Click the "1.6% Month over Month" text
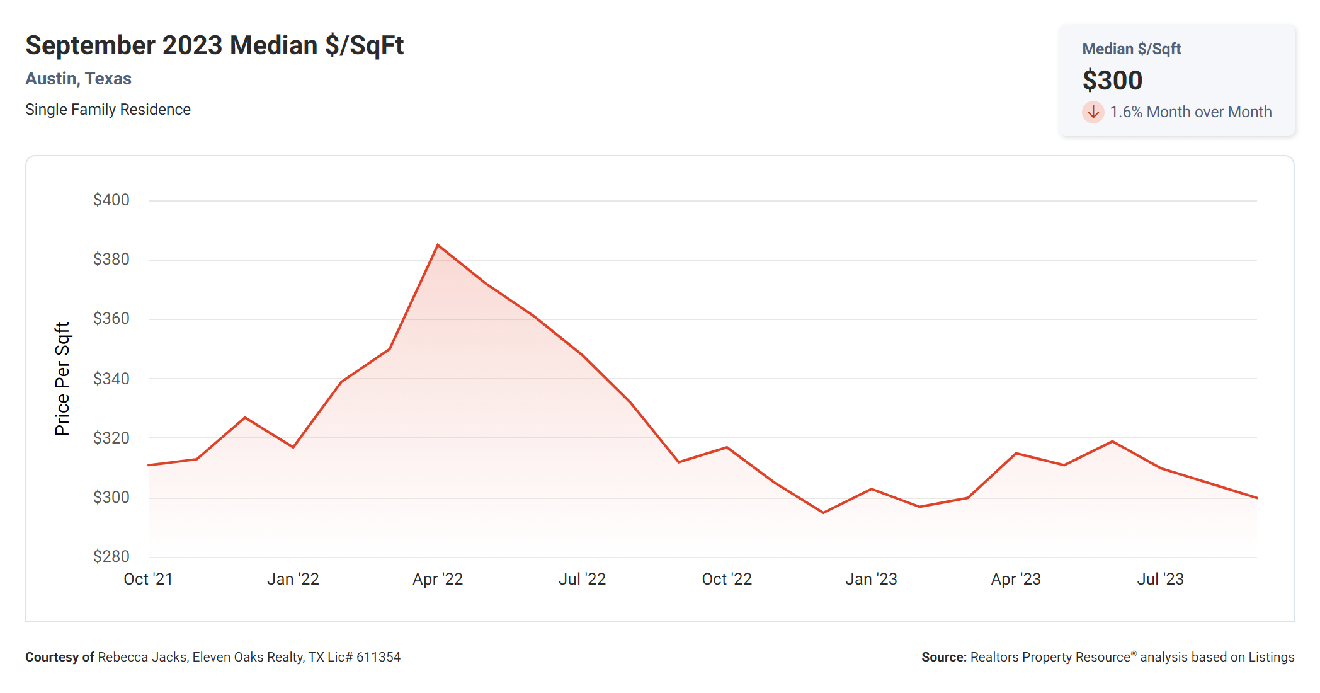Viewport: 1320px width, 693px height. point(1190,112)
